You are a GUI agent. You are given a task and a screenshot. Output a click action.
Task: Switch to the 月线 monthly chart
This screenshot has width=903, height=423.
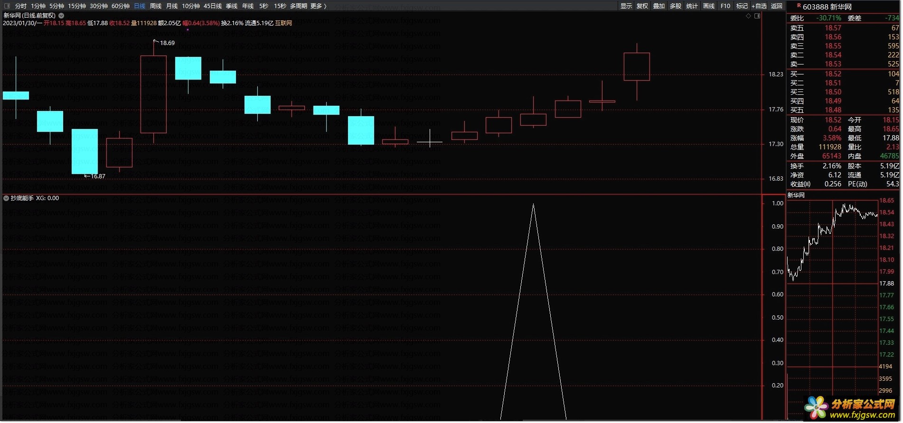(172, 6)
